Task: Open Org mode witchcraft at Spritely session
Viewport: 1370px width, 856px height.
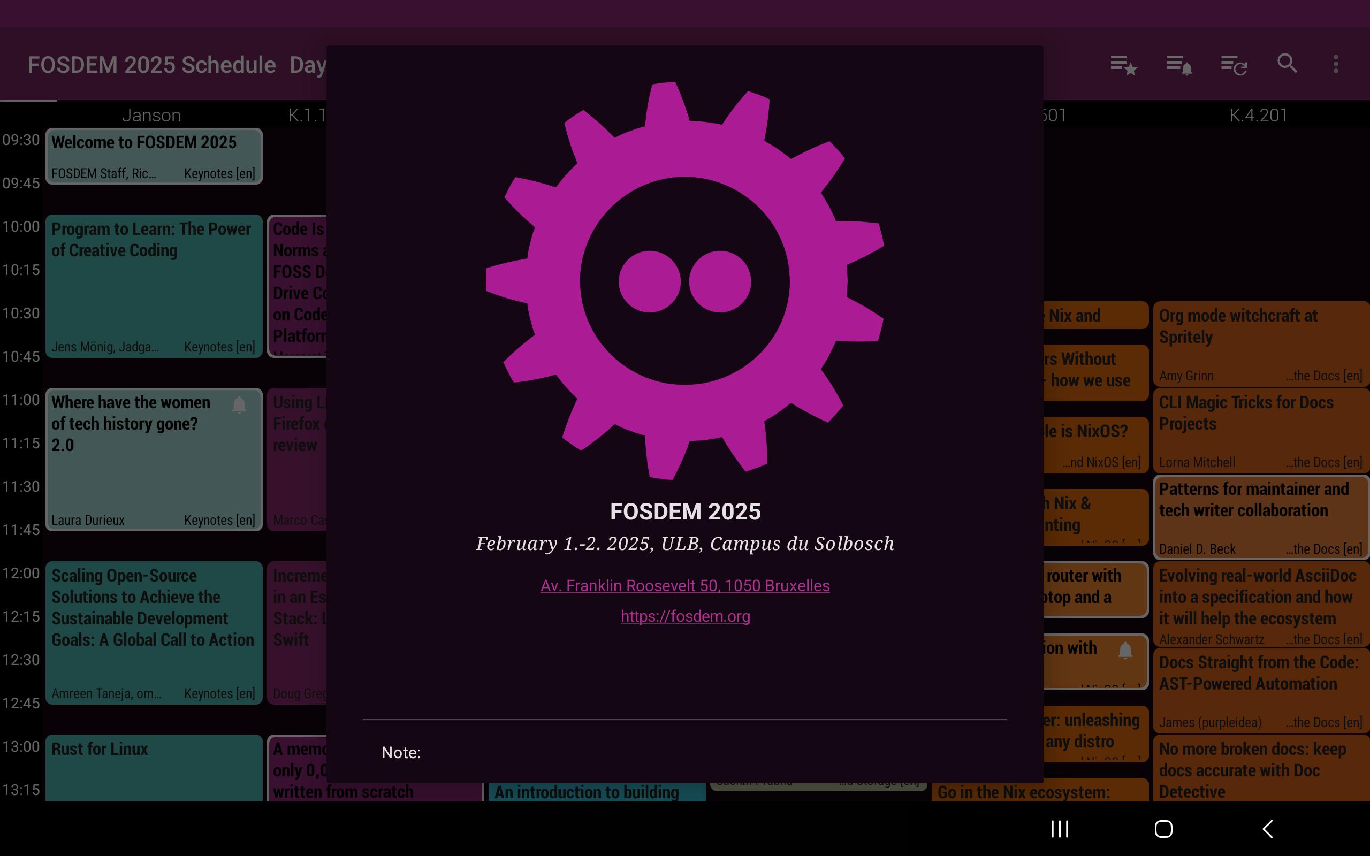Action: 1261,343
